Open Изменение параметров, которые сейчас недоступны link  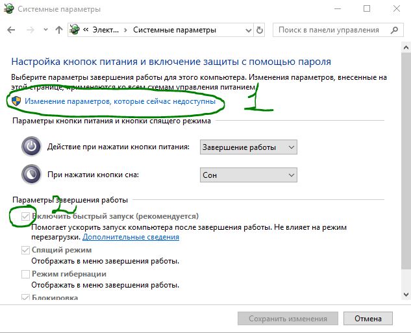120,101
